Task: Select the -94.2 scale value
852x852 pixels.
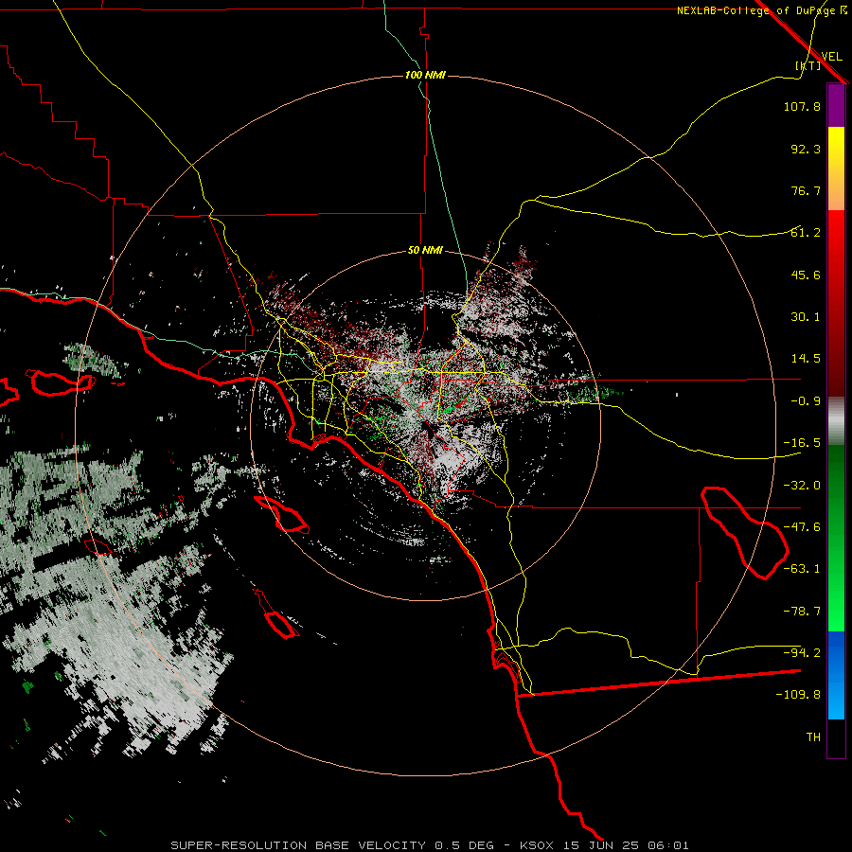Action: point(802,652)
